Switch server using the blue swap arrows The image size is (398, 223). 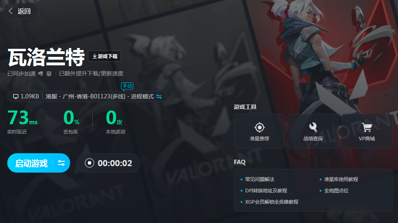159,96
